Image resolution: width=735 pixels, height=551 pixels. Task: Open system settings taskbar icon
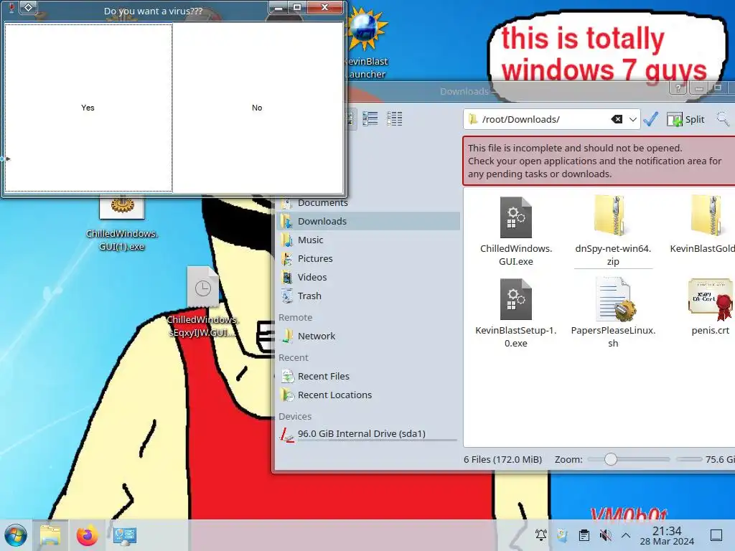tap(125, 535)
